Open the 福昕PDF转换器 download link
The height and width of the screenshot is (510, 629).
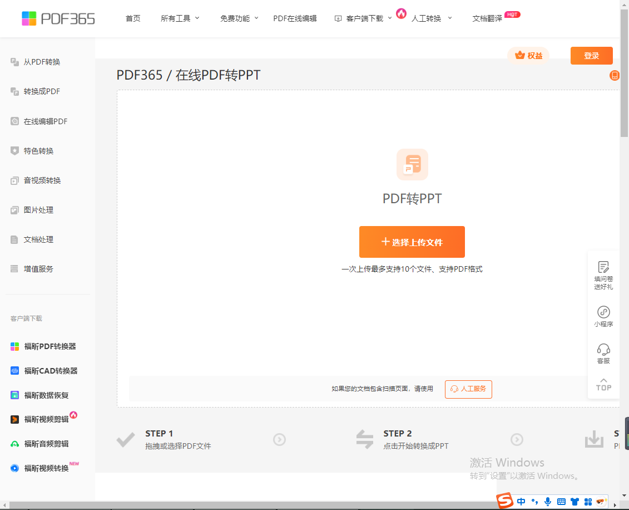50,346
